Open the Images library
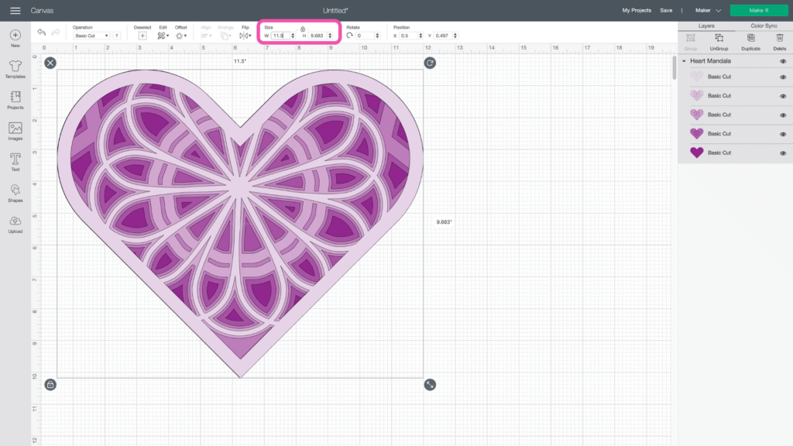Image resolution: width=793 pixels, height=446 pixels. (15, 128)
